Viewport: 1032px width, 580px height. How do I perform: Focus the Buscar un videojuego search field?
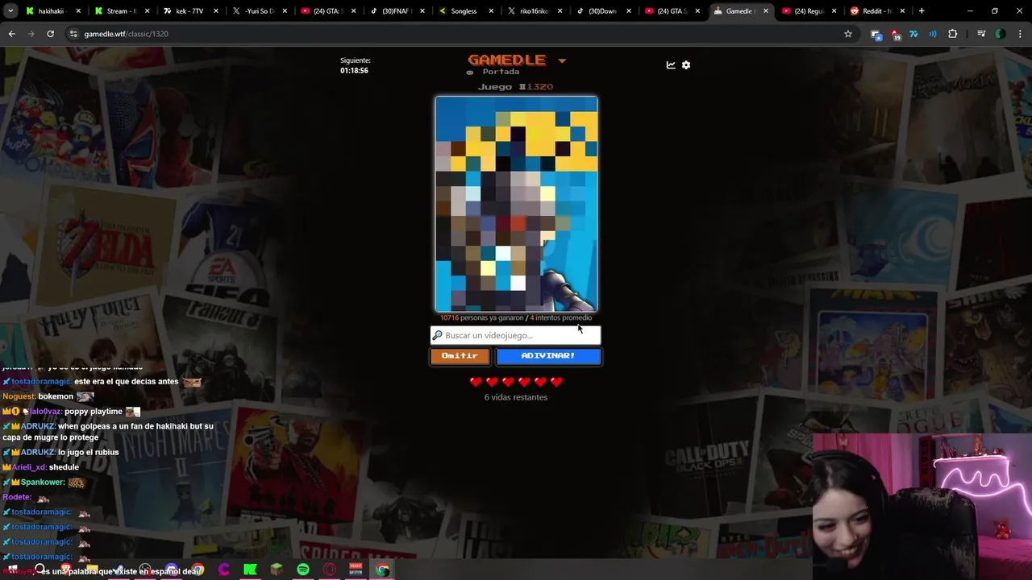click(x=516, y=335)
